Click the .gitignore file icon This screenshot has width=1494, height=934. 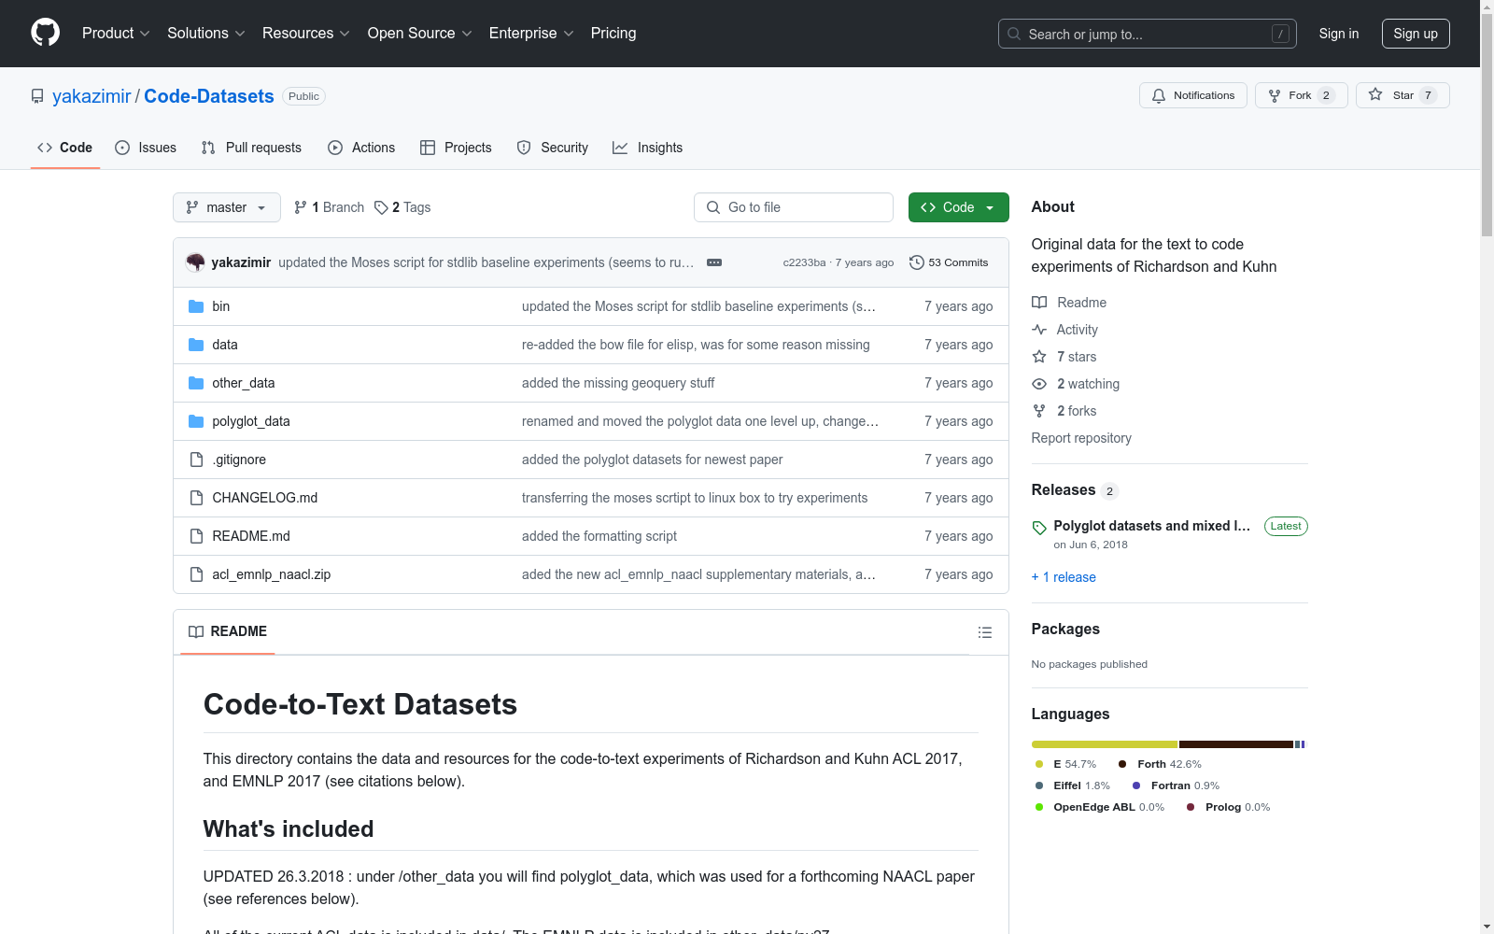point(196,460)
